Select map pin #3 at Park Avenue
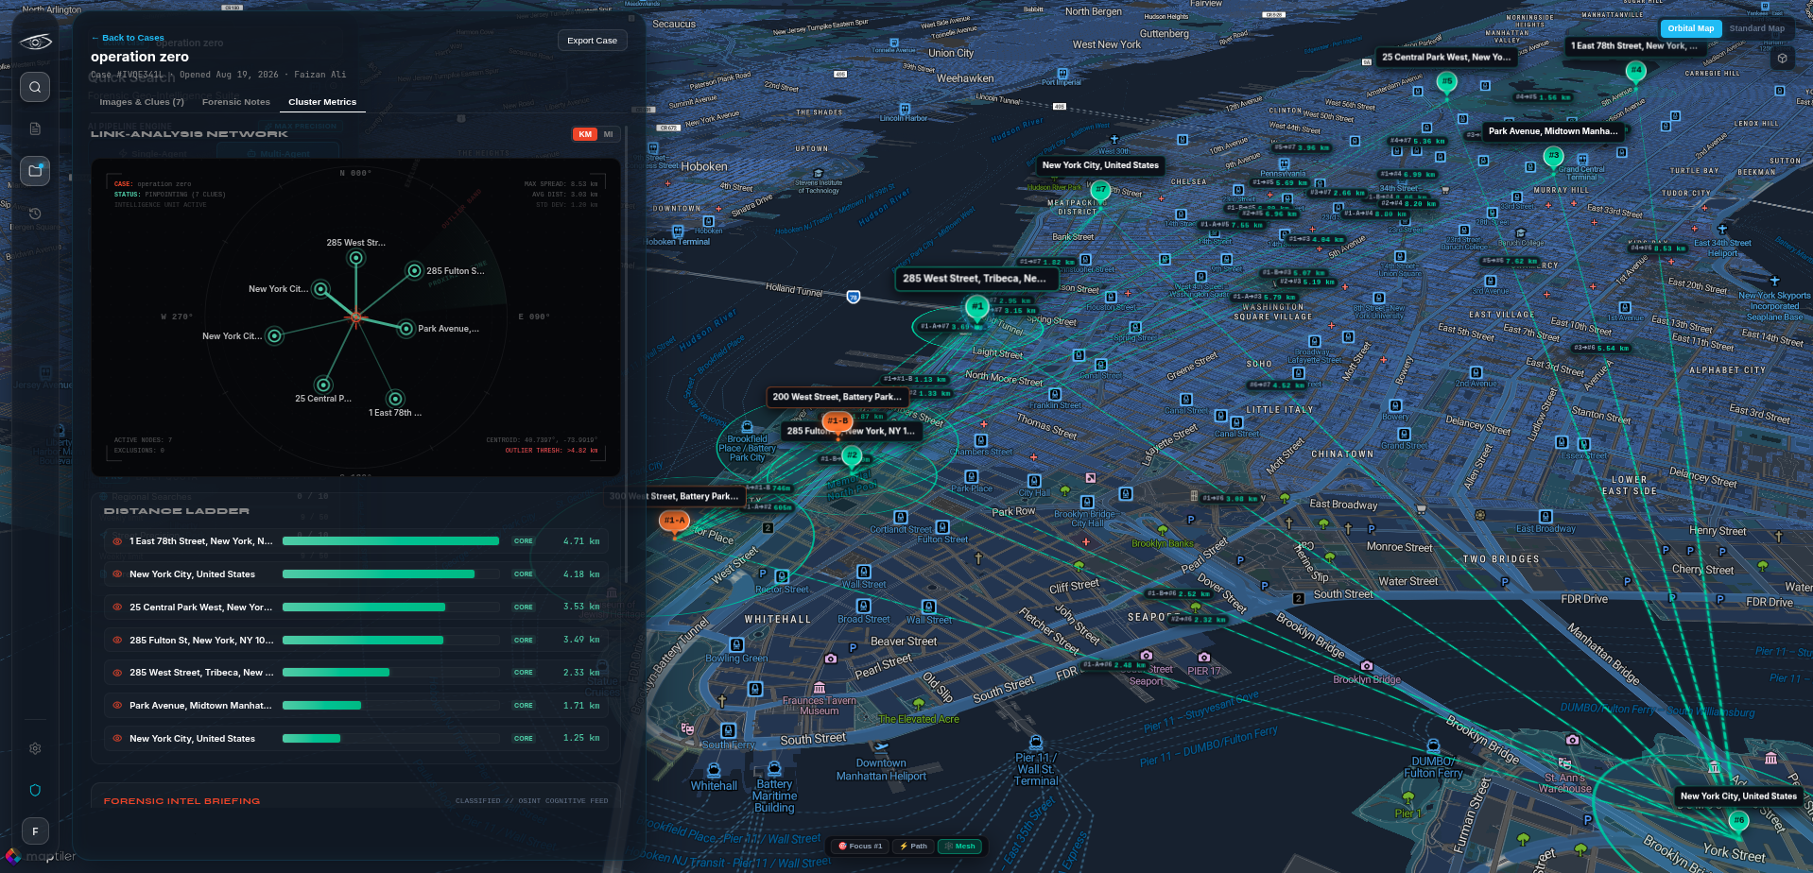This screenshot has width=1813, height=873. pyautogui.click(x=1553, y=156)
